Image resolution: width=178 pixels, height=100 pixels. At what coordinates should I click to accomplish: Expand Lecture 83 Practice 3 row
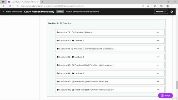pyautogui.click(x=158, y=65)
